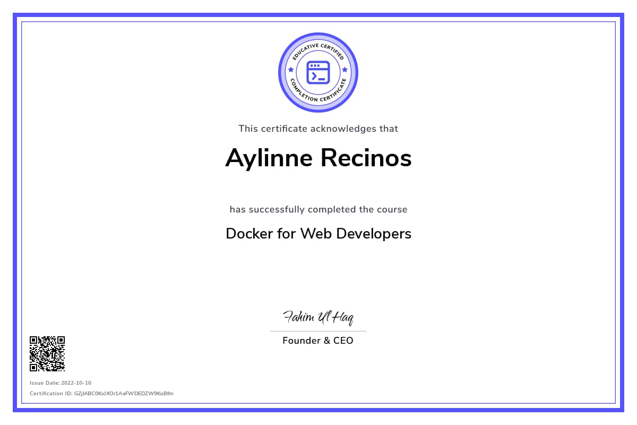Click the terminal window icon inside the badge

tap(318, 72)
